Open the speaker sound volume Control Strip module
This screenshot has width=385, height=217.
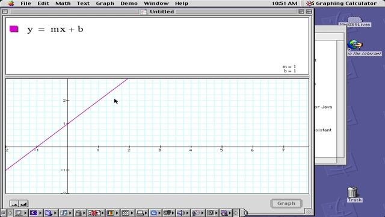183,213
